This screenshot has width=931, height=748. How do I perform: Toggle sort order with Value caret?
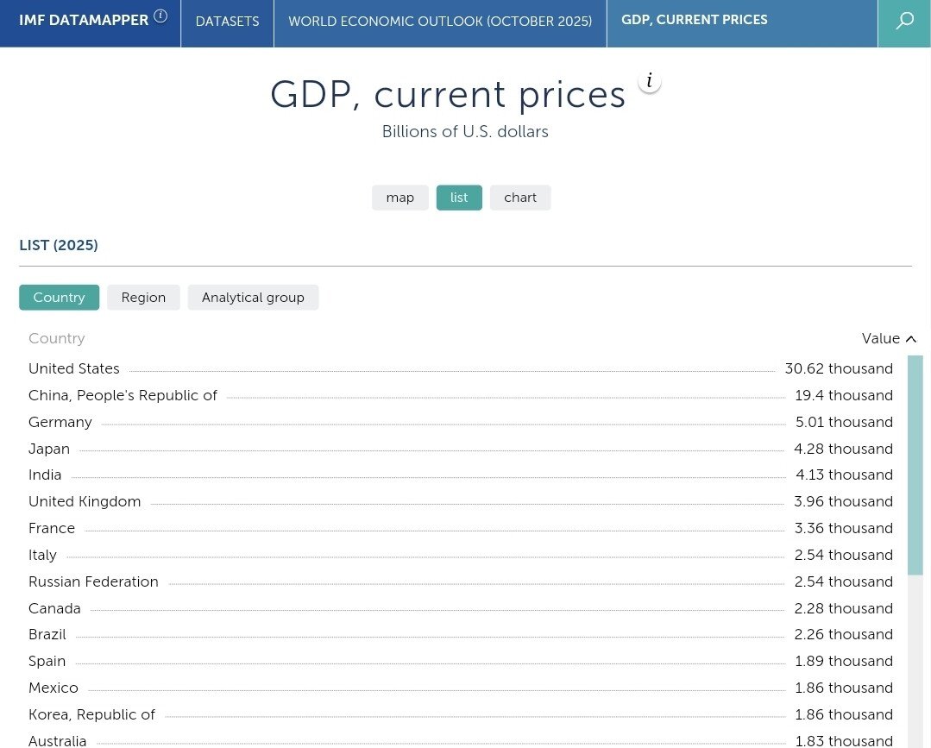(x=911, y=339)
